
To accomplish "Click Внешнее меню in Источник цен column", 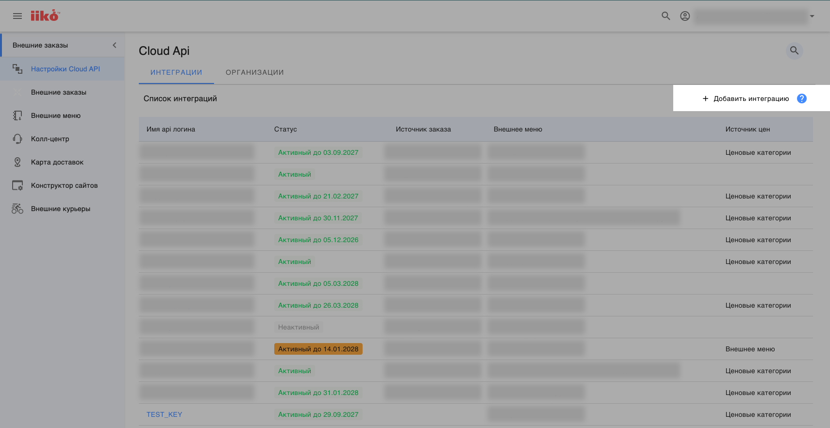I will click(750, 349).
